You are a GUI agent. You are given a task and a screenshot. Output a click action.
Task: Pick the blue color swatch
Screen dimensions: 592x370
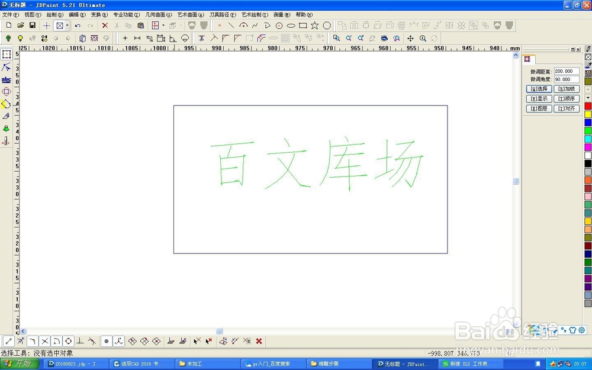tap(588, 123)
